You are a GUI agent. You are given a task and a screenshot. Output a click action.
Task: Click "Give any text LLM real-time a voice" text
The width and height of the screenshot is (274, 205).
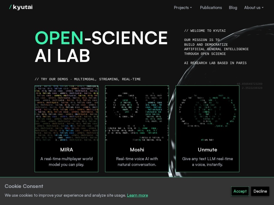point(208,162)
